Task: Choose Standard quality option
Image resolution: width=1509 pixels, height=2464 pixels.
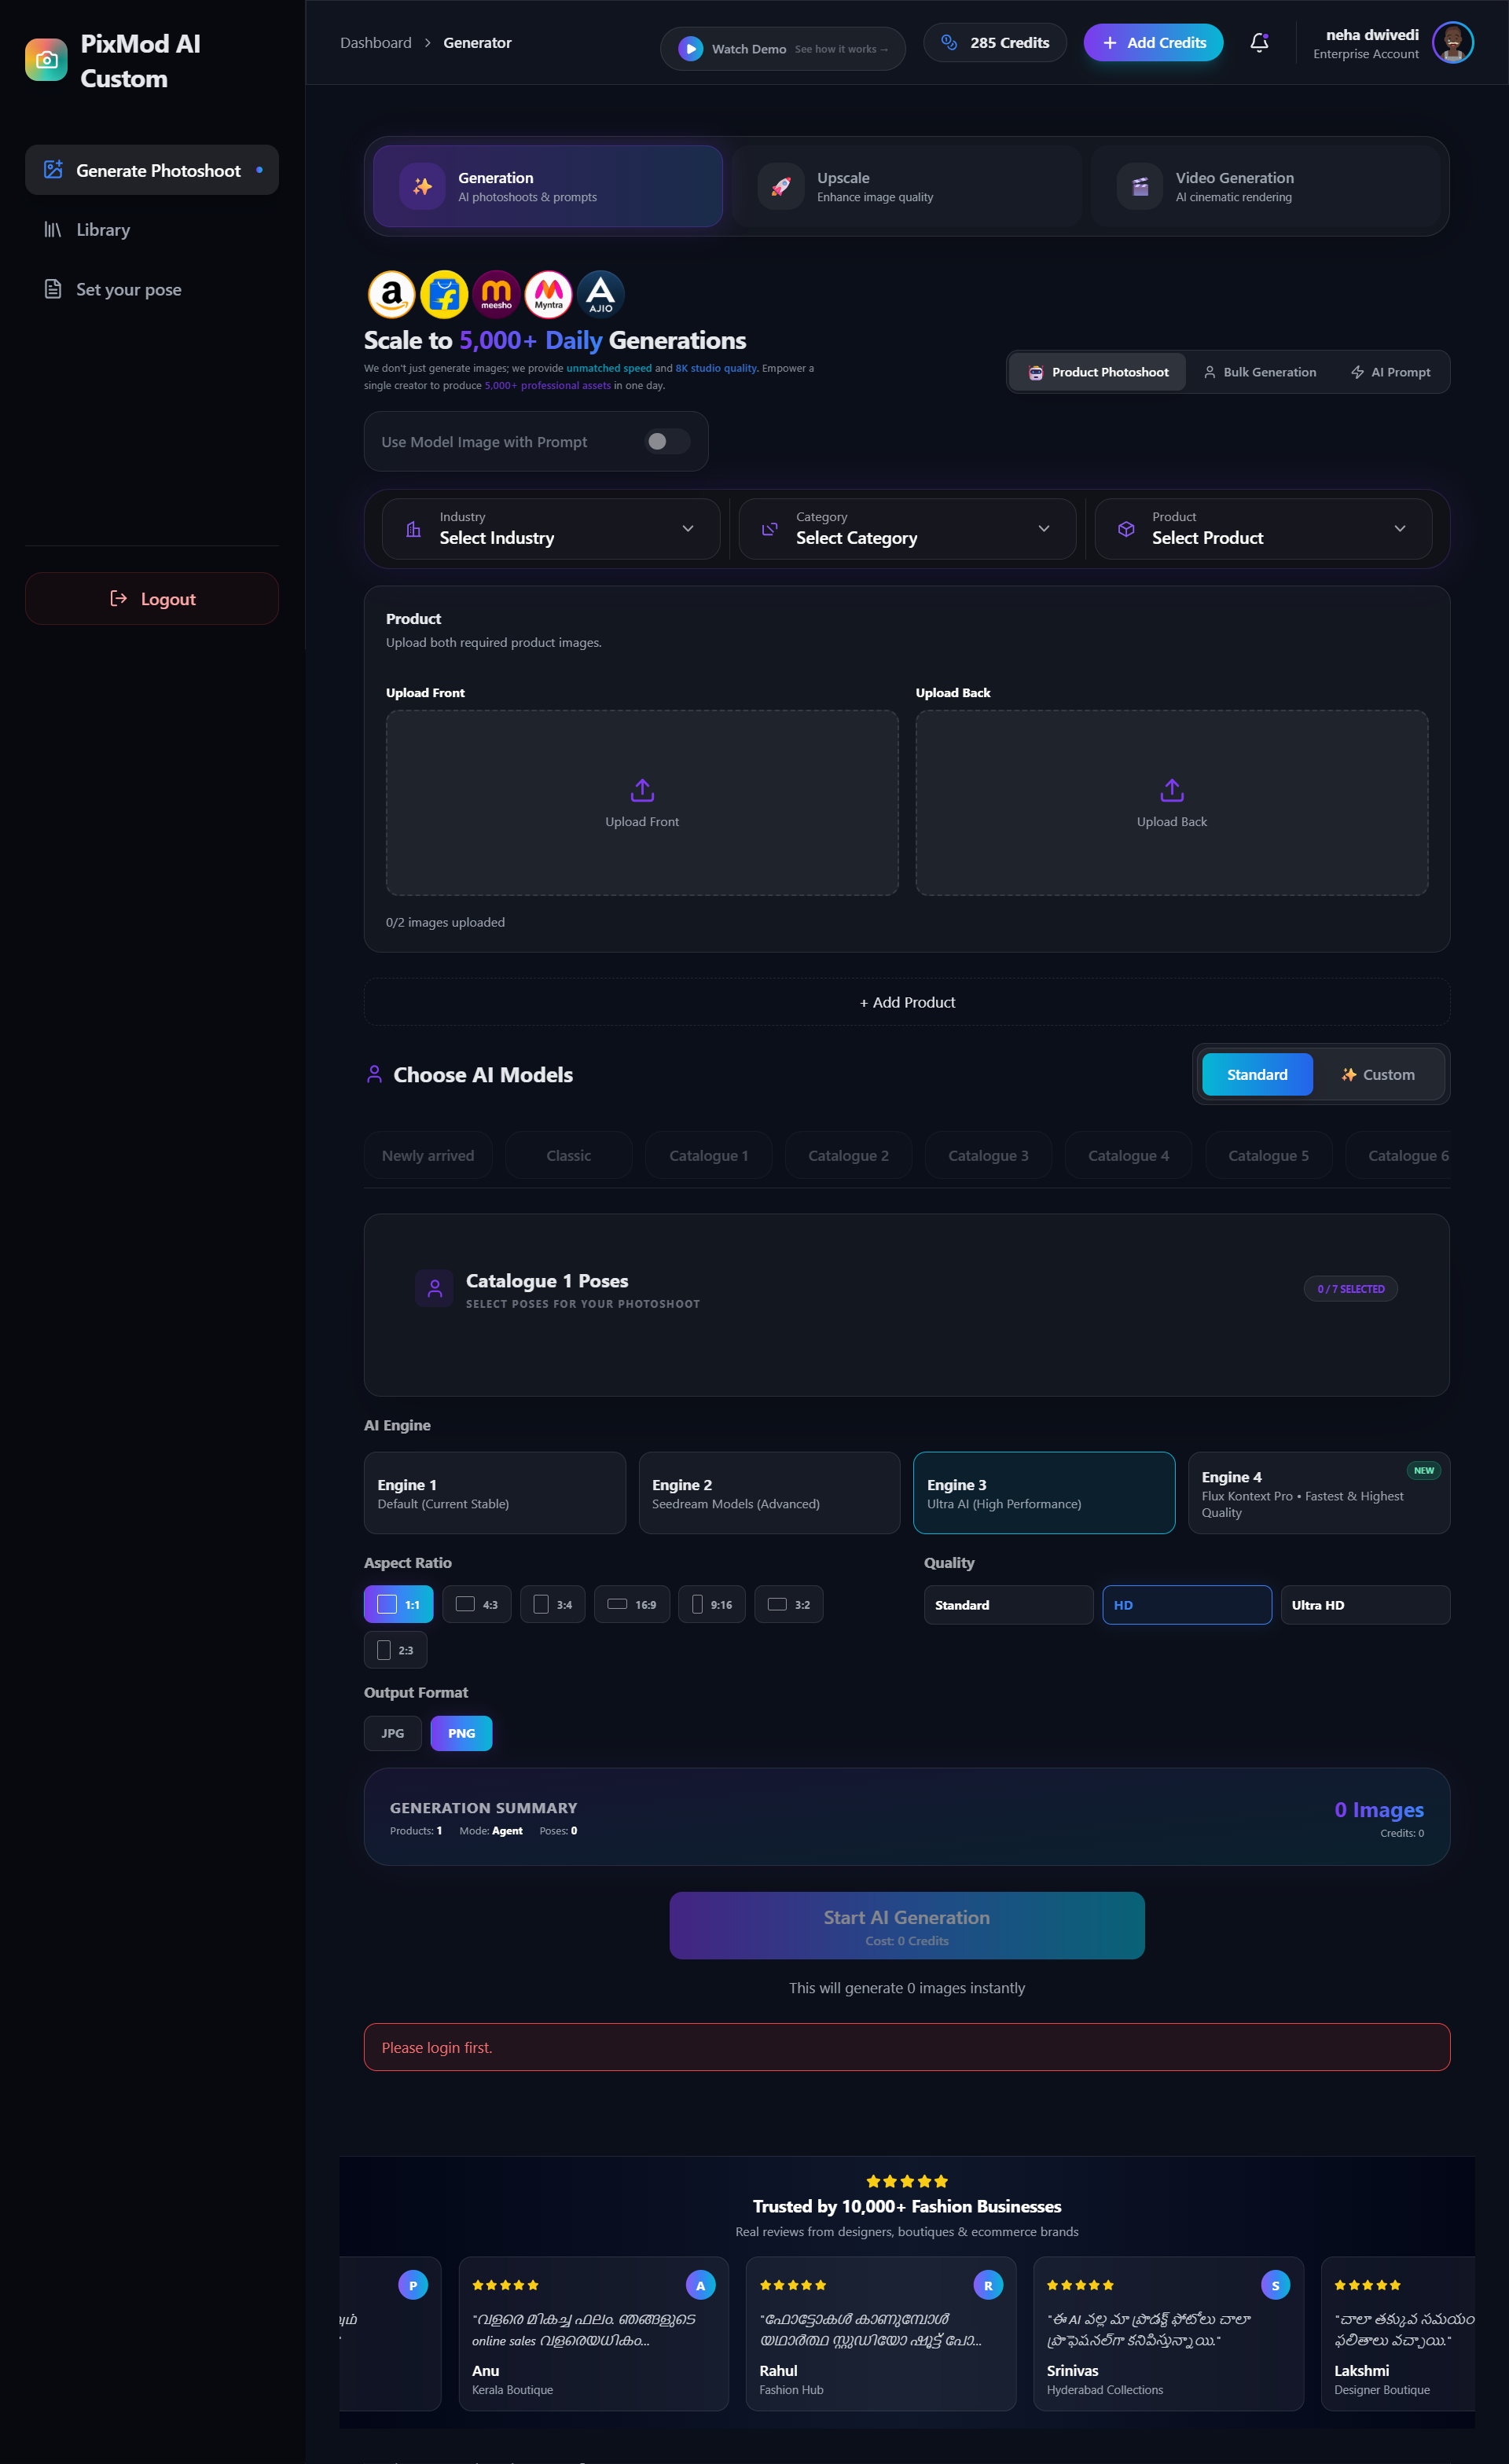Action: click(1008, 1605)
